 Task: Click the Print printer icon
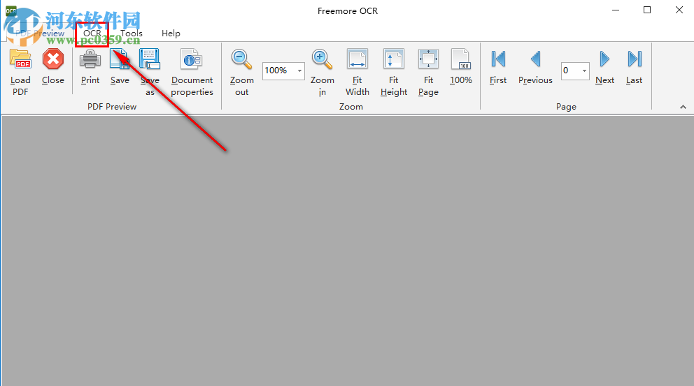point(90,59)
